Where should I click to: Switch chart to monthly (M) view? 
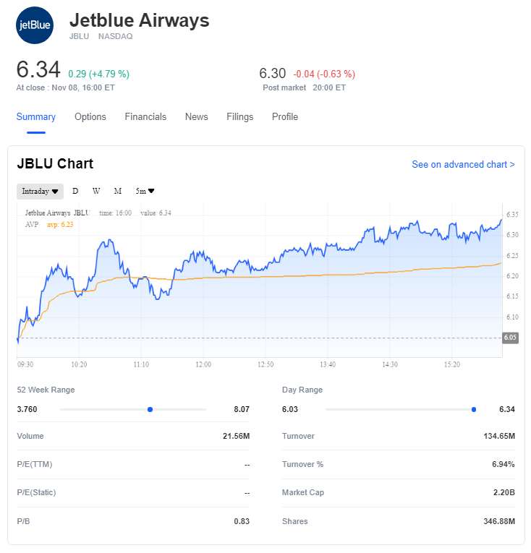(x=117, y=191)
